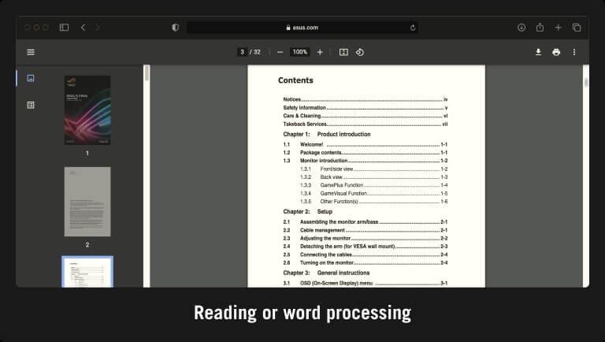The height and width of the screenshot is (342, 605).
Task: Show Safari downloads list
Action: 521,28
